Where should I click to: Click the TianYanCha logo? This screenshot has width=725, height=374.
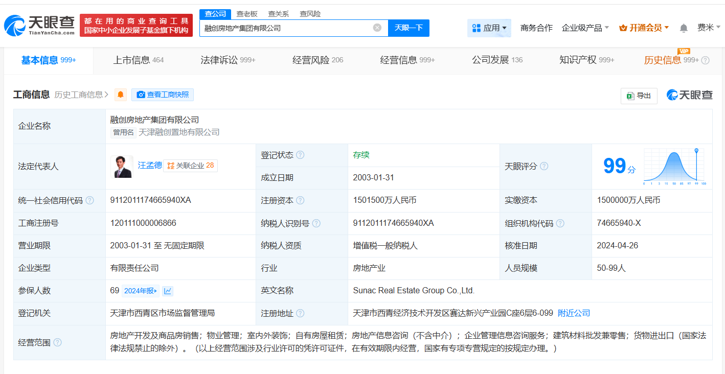click(39, 26)
